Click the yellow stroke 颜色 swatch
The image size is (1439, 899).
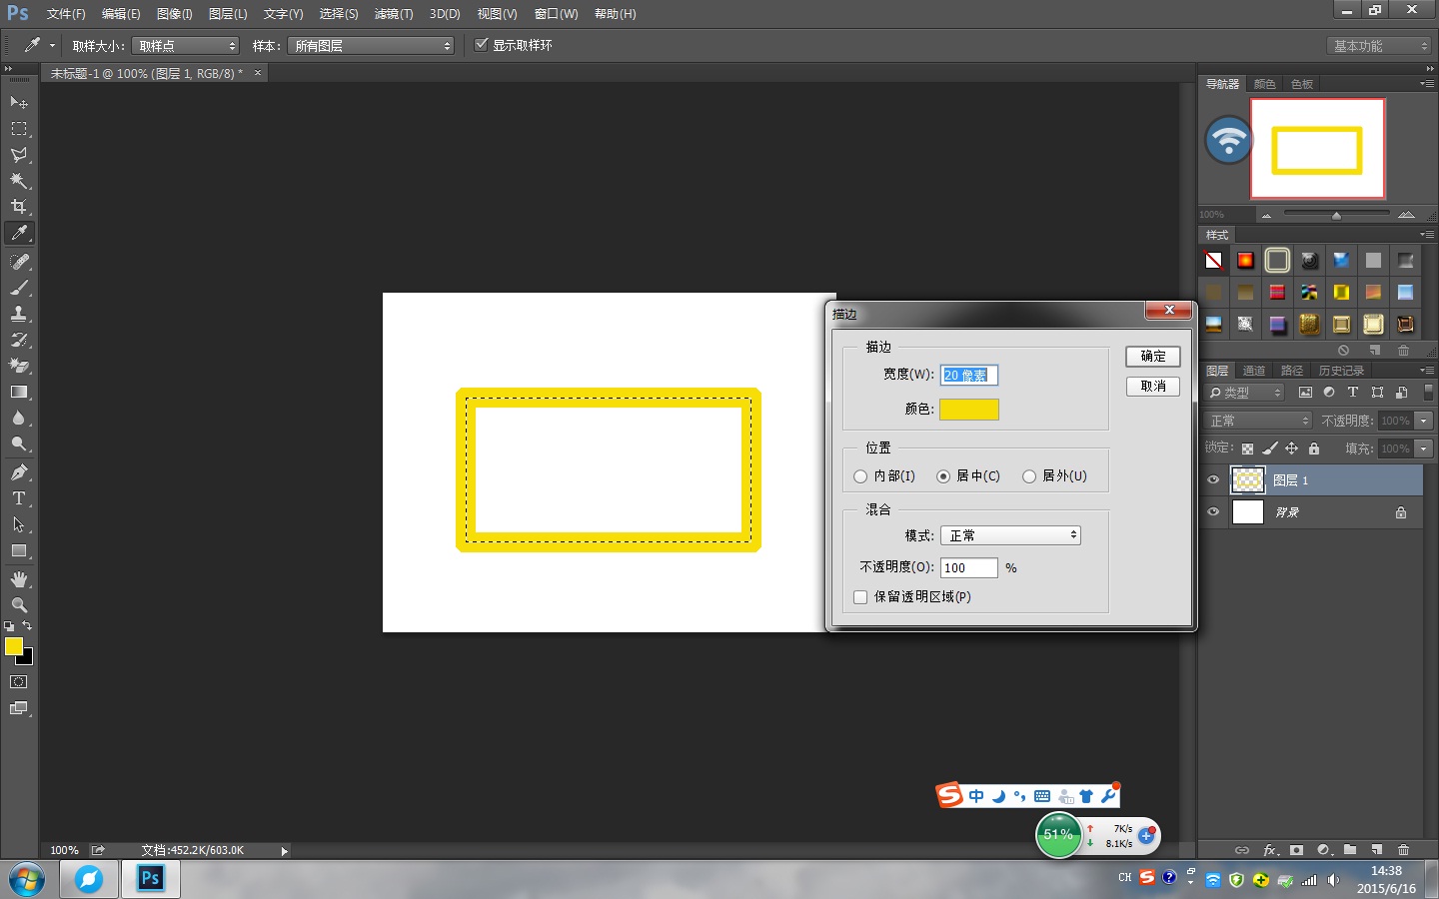[968, 410]
